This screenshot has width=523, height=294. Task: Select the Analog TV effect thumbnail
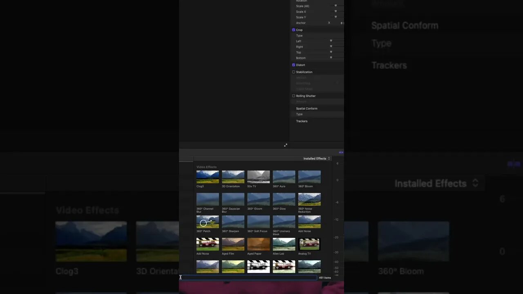point(309,244)
